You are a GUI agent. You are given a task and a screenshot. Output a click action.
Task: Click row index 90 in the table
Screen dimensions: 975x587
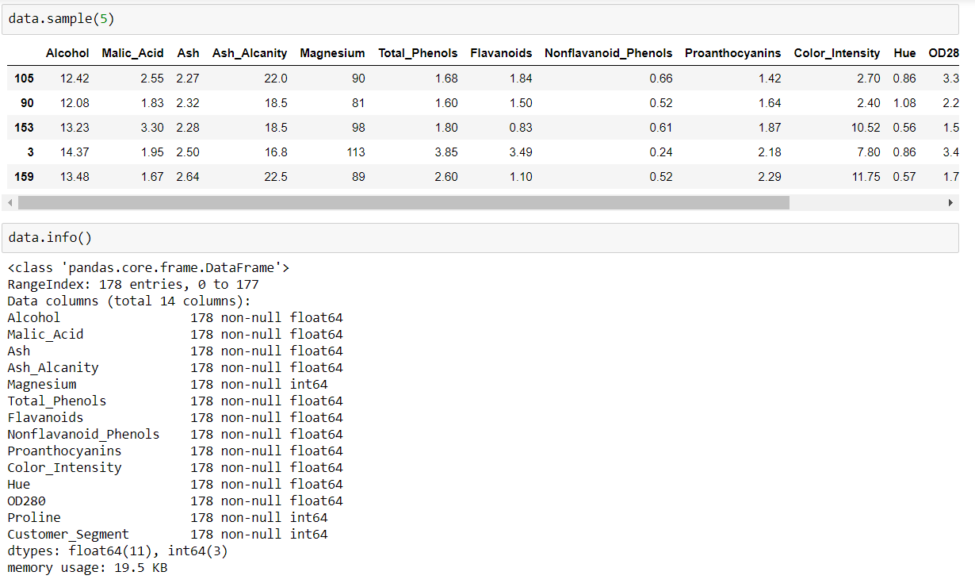tap(27, 102)
